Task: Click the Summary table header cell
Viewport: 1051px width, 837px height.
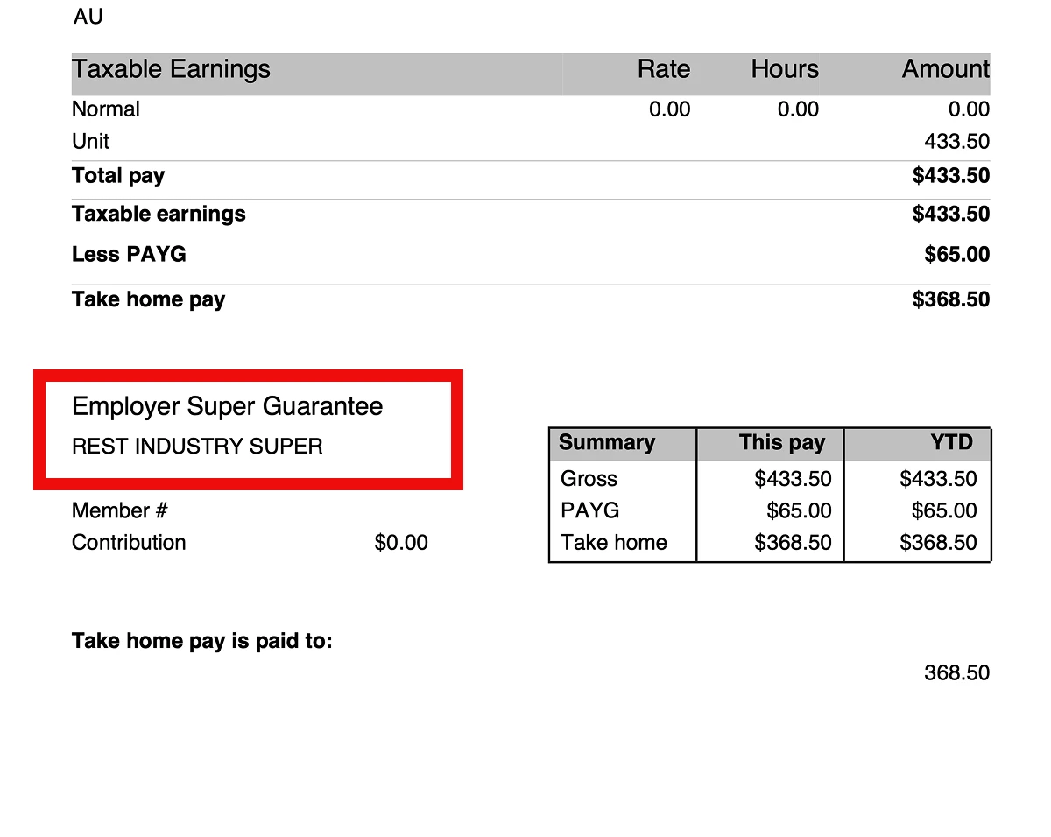Action: (607, 443)
